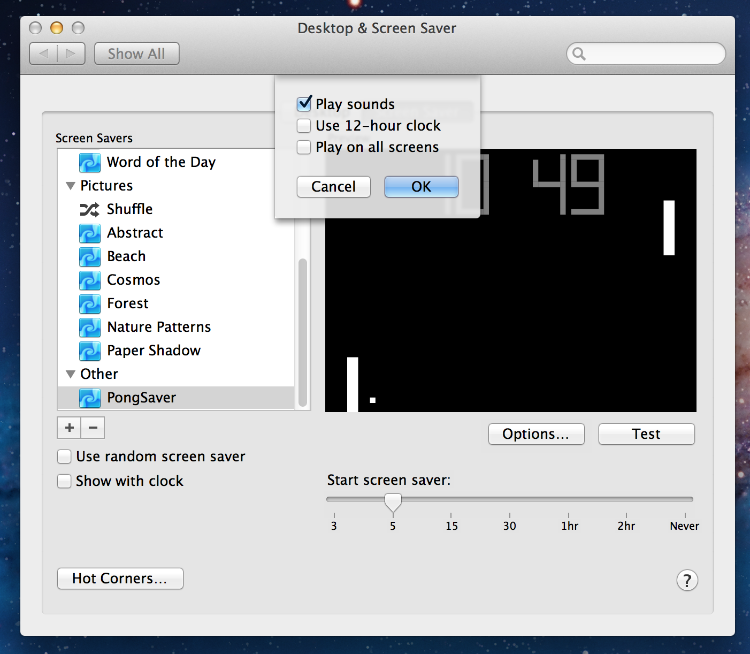
Task: Uncheck the Play sounds checkbox
Action: point(304,104)
